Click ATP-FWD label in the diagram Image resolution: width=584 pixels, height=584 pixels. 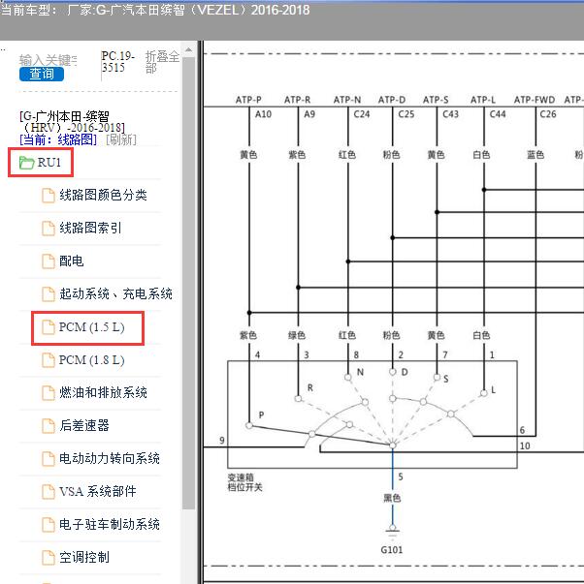[535, 100]
